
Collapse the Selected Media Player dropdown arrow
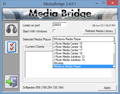pos(114,39)
